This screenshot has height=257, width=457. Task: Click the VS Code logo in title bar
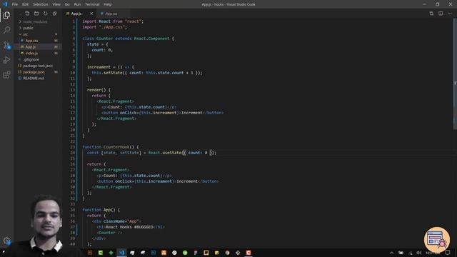5,4
